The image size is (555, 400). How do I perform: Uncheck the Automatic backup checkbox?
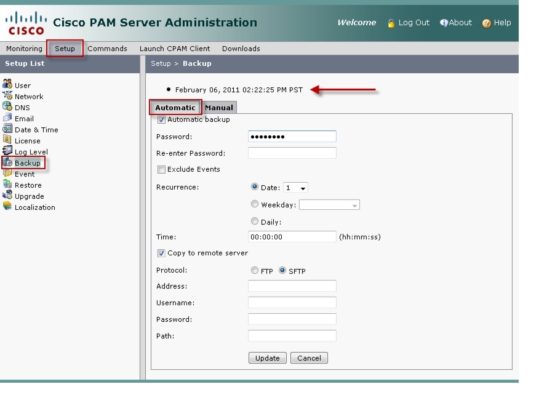click(x=161, y=119)
